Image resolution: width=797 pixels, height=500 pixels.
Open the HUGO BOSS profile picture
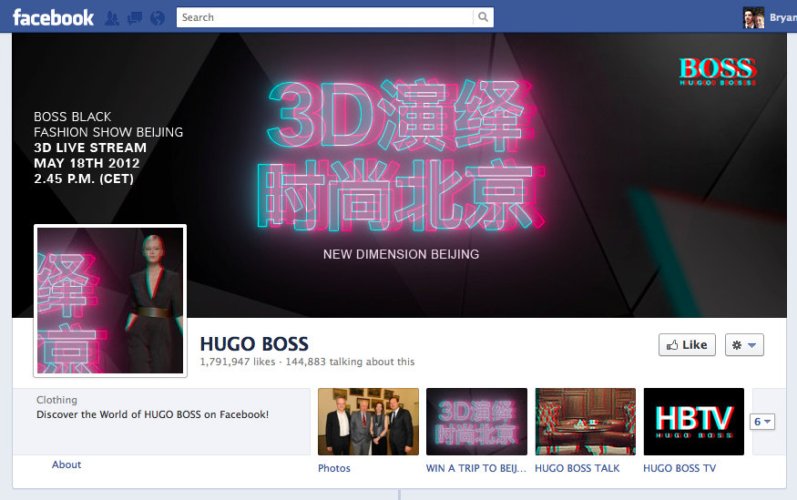point(110,301)
